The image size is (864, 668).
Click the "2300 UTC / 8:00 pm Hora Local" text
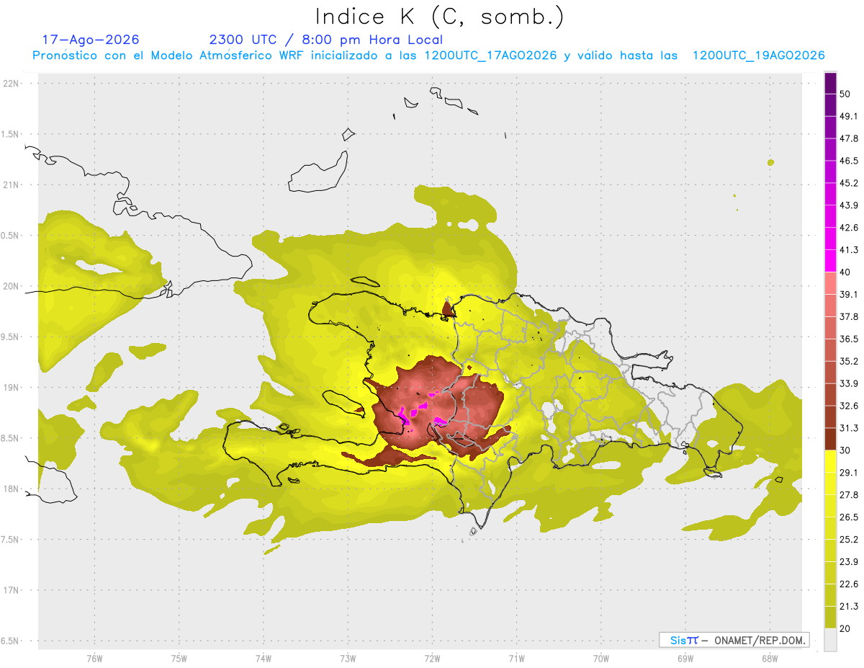(x=325, y=40)
